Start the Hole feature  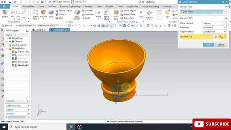(x=51, y=14)
